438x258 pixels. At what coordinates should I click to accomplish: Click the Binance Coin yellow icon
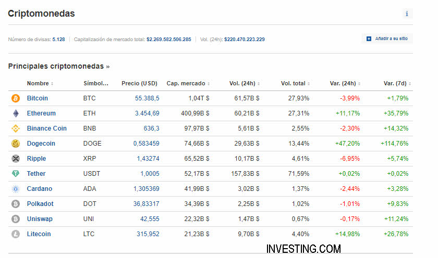[15, 128]
